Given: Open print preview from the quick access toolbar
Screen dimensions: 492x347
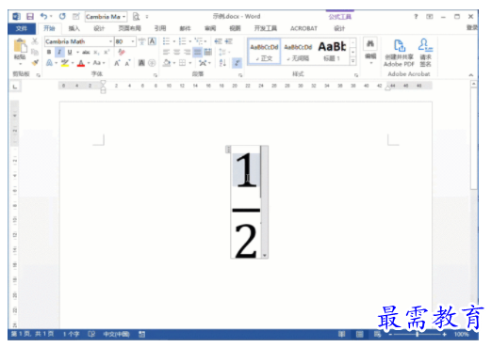Looking at the screenshot, I should coord(136,16).
